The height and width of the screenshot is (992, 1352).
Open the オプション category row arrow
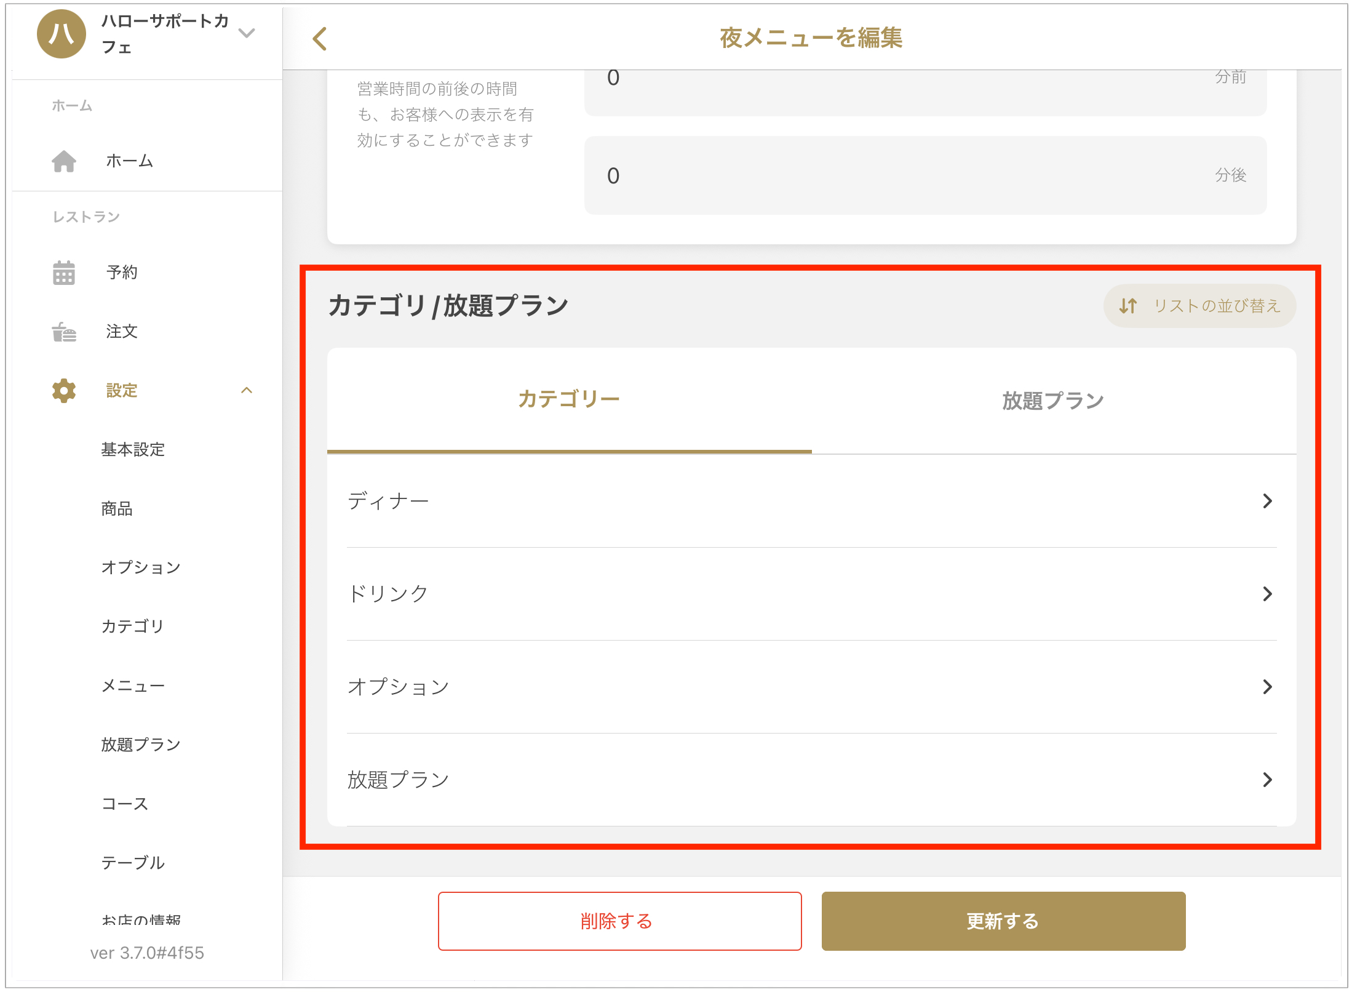pos(1267,687)
